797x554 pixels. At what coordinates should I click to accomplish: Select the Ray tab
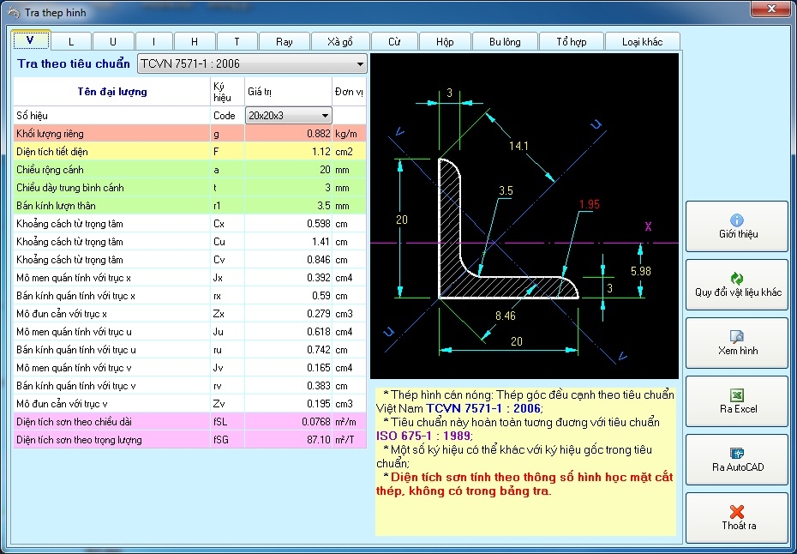(x=284, y=42)
